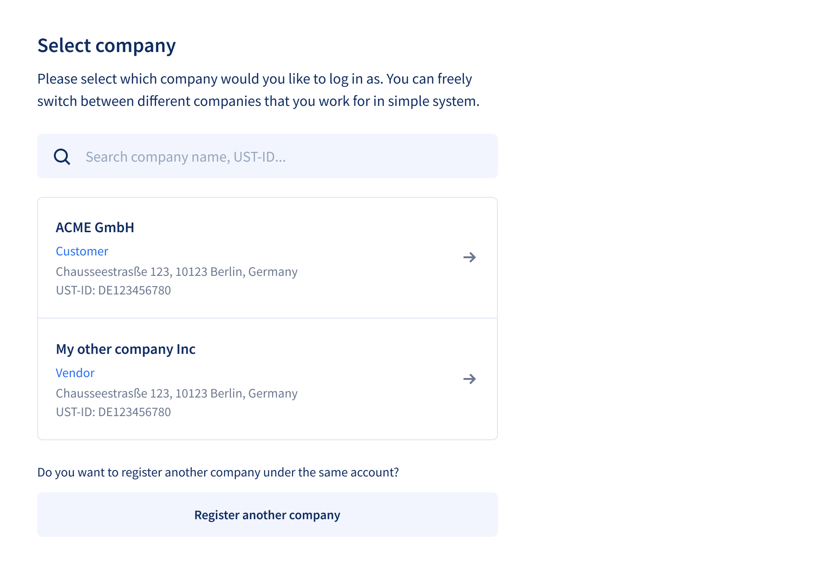The width and height of the screenshot is (836, 574).
Task: Click the UST-ID under ACME GmbH
Action: [x=113, y=290]
